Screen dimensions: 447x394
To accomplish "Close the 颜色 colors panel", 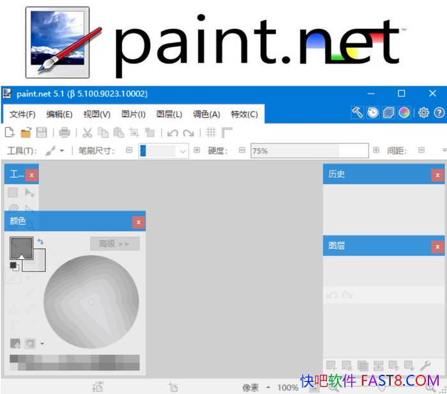I will (x=139, y=223).
